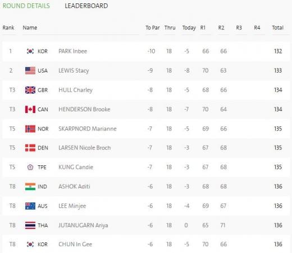
Task: Click South Korea flag beside PARK Inbee
Action: 30,51
